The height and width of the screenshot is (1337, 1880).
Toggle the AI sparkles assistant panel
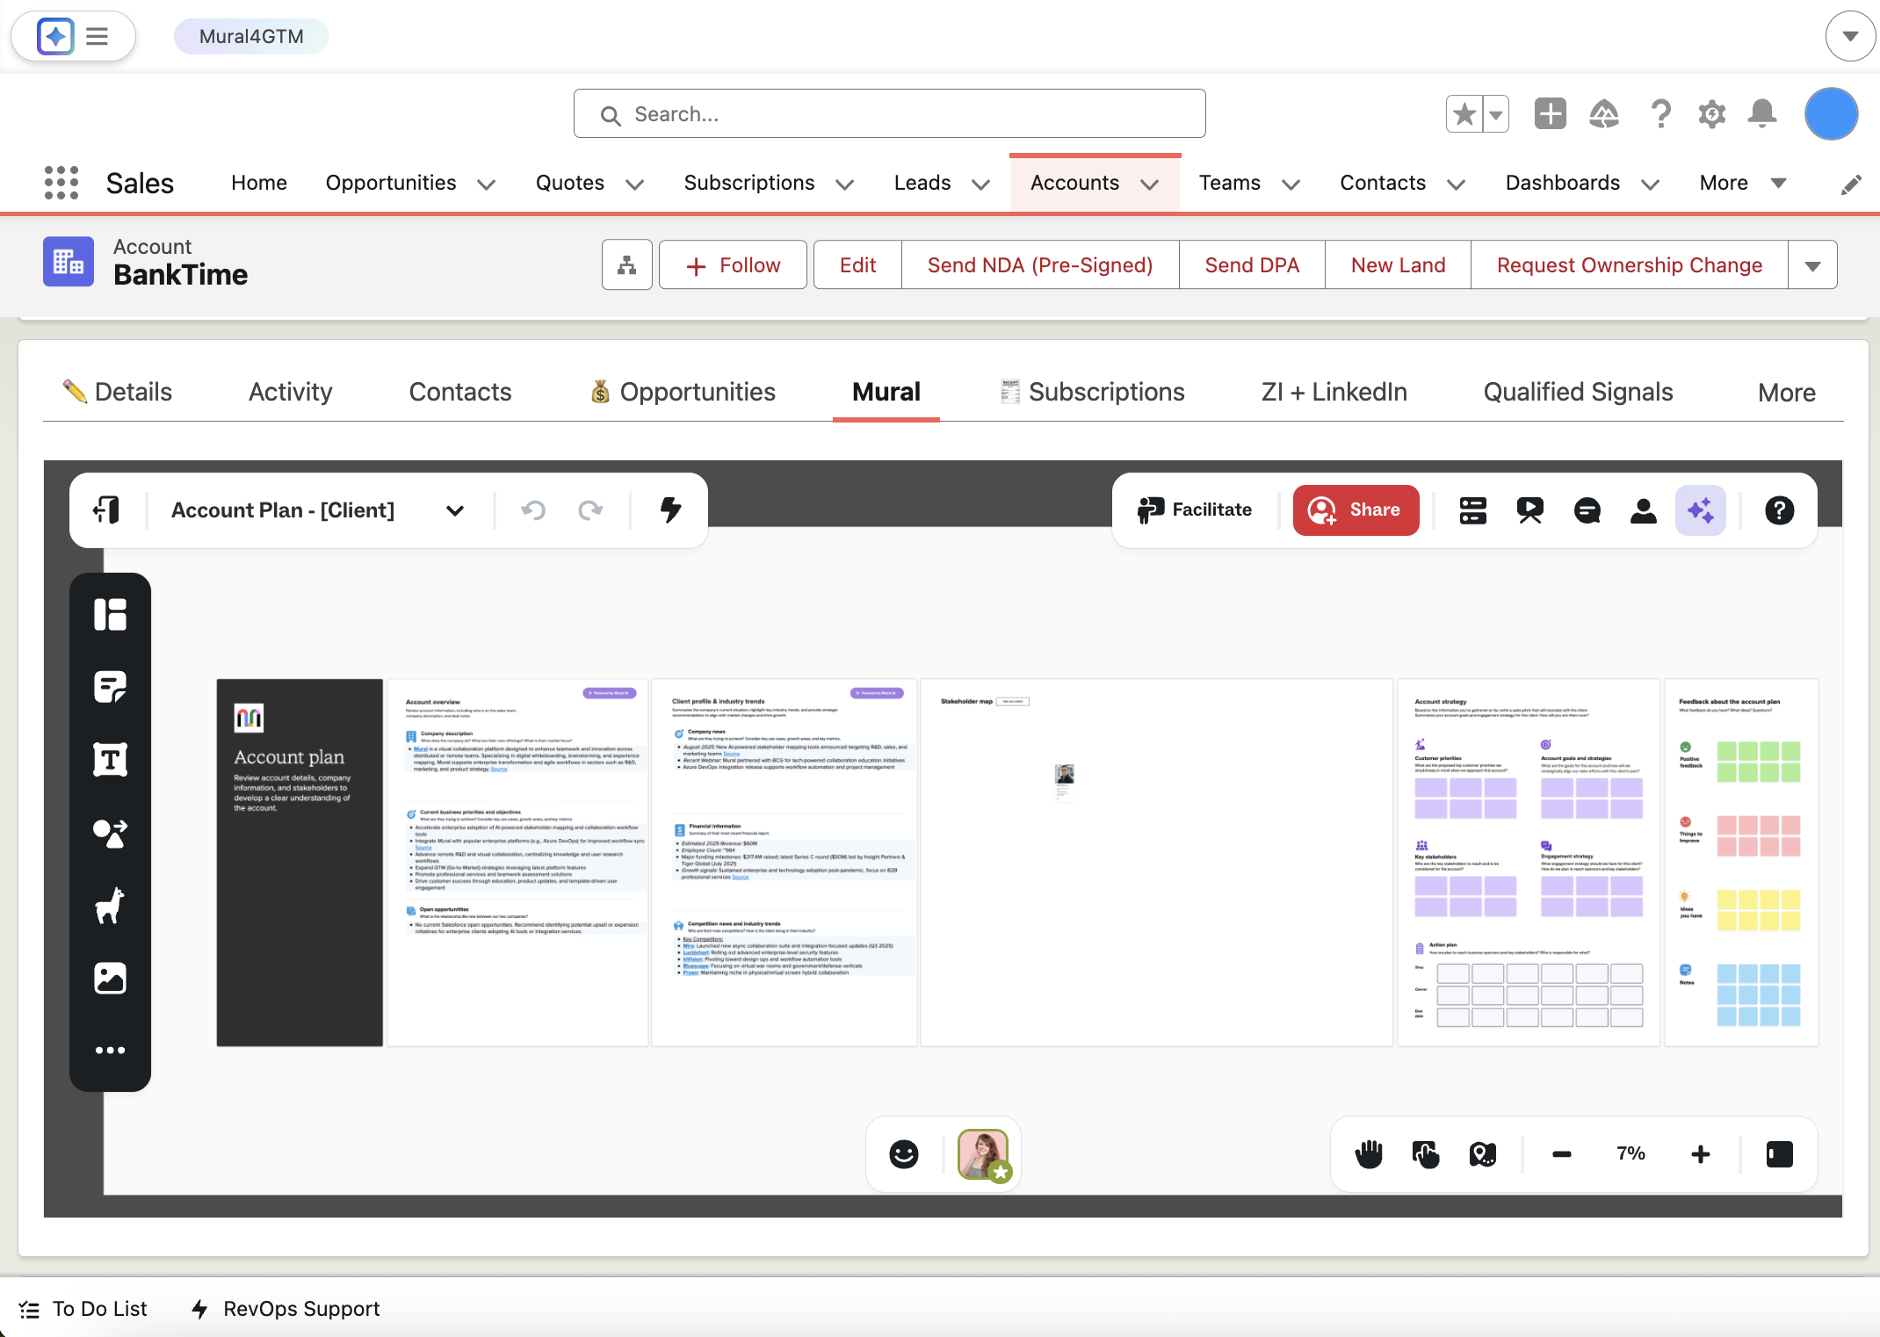(x=1702, y=510)
